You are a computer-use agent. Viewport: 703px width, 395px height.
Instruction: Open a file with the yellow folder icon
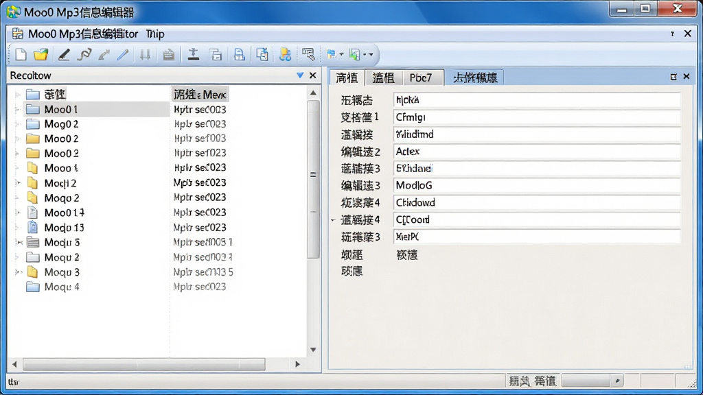click(x=41, y=55)
